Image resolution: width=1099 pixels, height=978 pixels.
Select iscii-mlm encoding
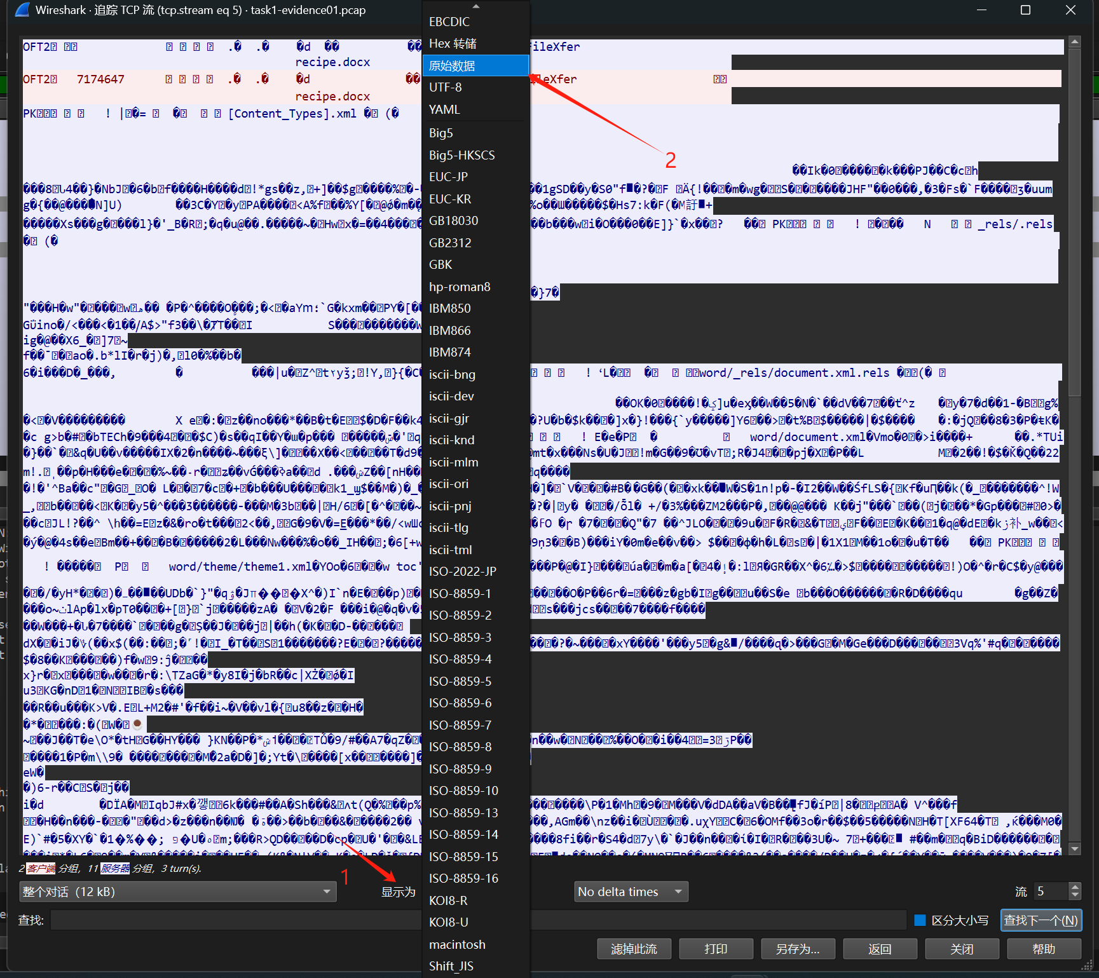(476, 462)
